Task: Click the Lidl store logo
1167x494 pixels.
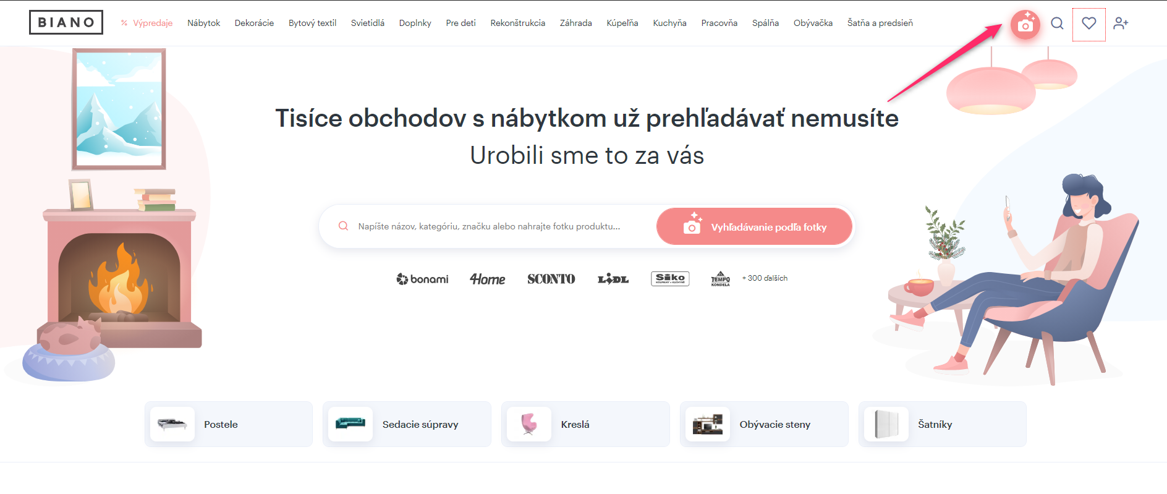Action: pos(613,279)
